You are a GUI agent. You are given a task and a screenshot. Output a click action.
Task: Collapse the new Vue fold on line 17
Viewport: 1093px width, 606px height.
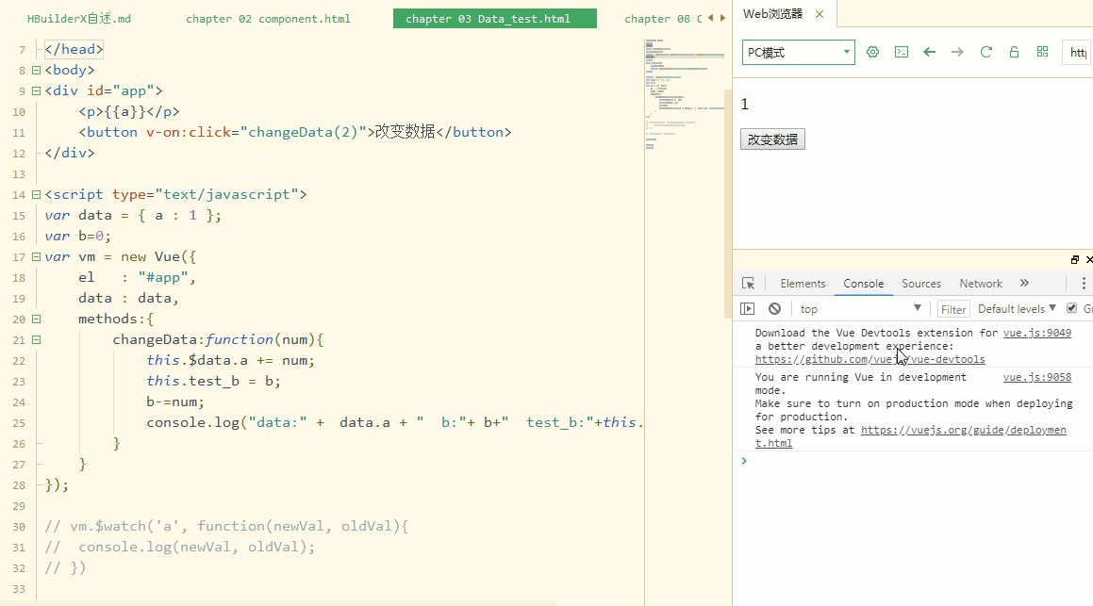pos(36,257)
